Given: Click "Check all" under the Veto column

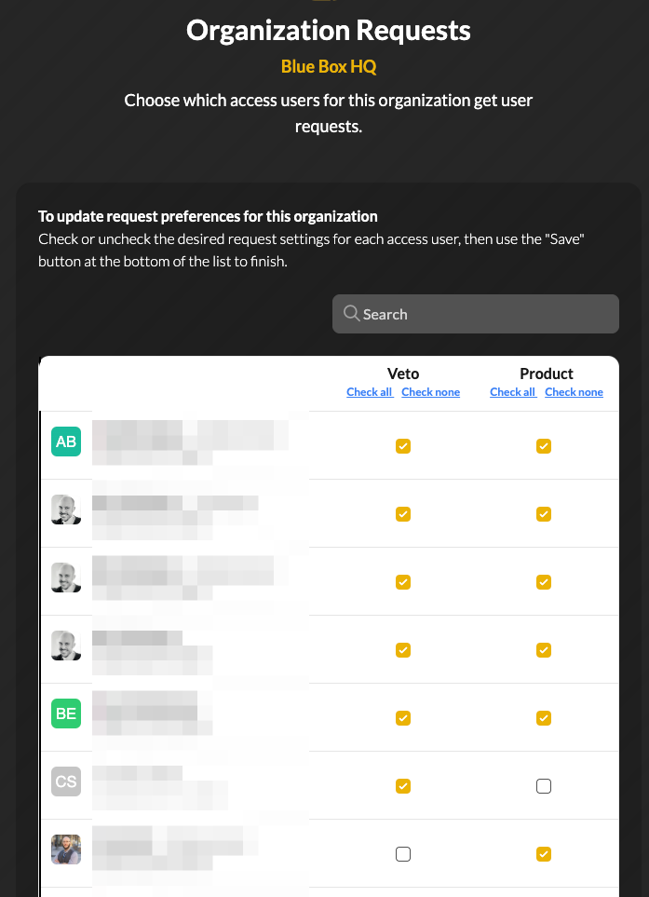Looking at the screenshot, I should pos(370,392).
